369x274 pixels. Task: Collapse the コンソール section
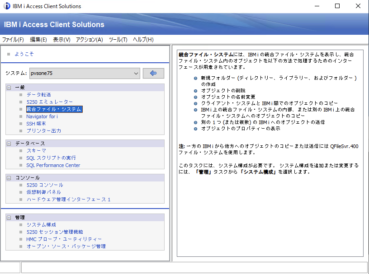9,178
